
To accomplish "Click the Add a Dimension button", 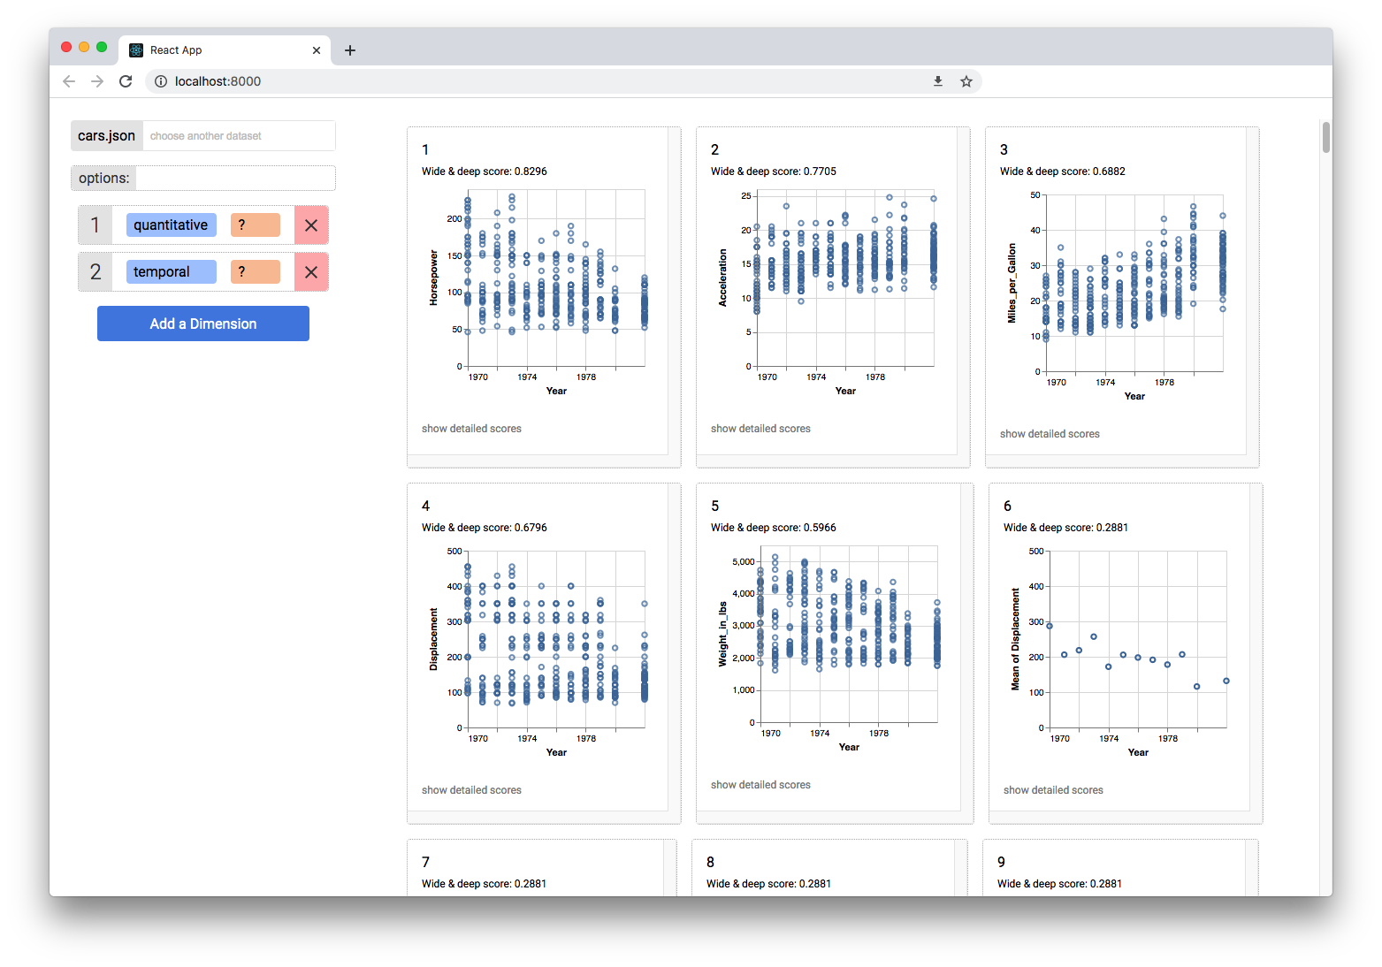I will click(x=203, y=324).
